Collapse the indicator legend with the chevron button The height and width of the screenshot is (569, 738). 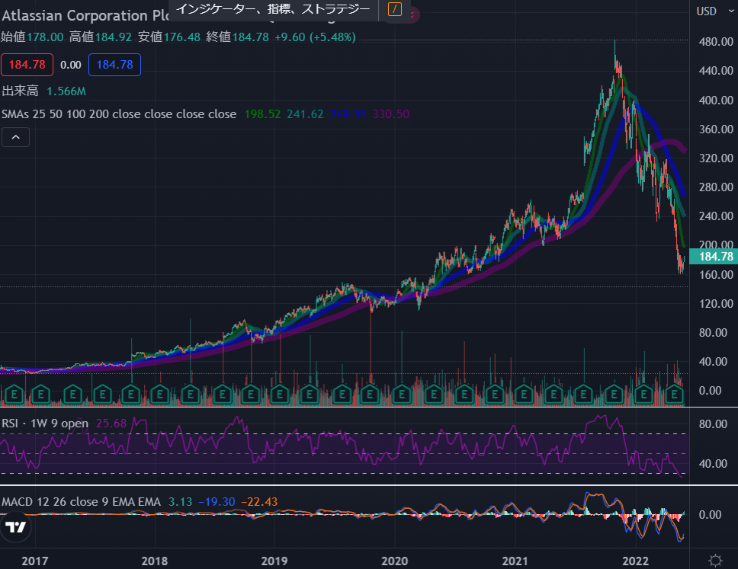click(x=15, y=137)
